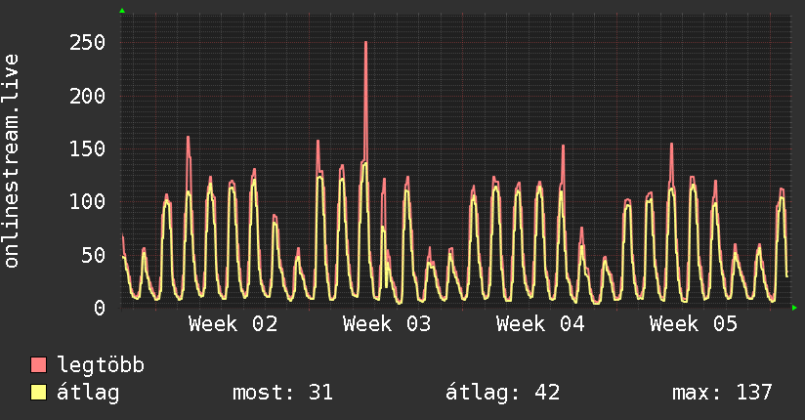Click the 250 y-axis tick label
Viewport: 805px width, 420px height.
click(87, 43)
